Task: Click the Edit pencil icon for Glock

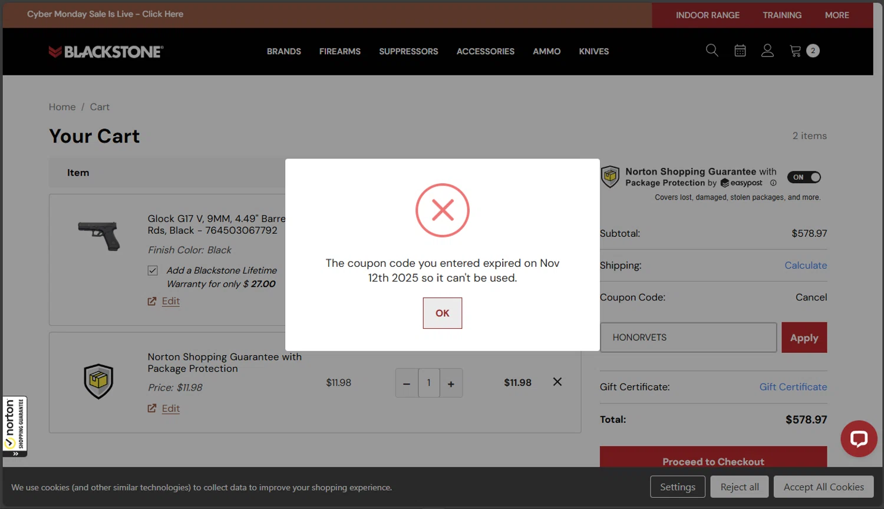Action: point(152,301)
